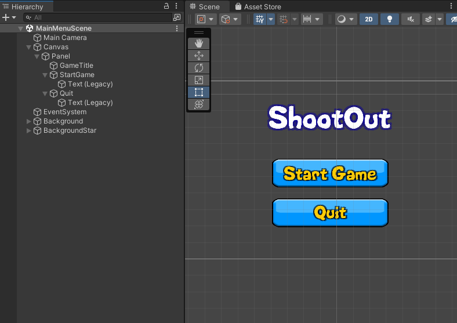
Task: Click the Hierarchy tab label
Action: (x=27, y=6)
